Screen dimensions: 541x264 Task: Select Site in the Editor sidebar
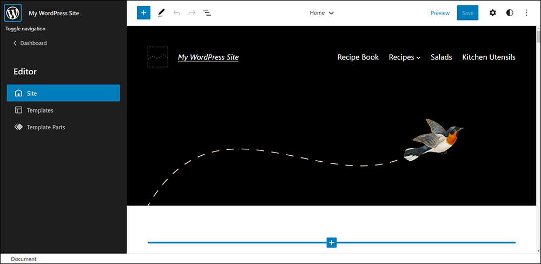pyautogui.click(x=63, y=93)
